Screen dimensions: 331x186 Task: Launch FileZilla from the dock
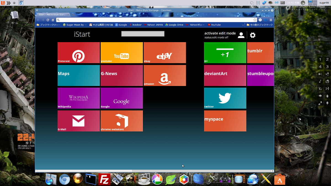point(104,179)
